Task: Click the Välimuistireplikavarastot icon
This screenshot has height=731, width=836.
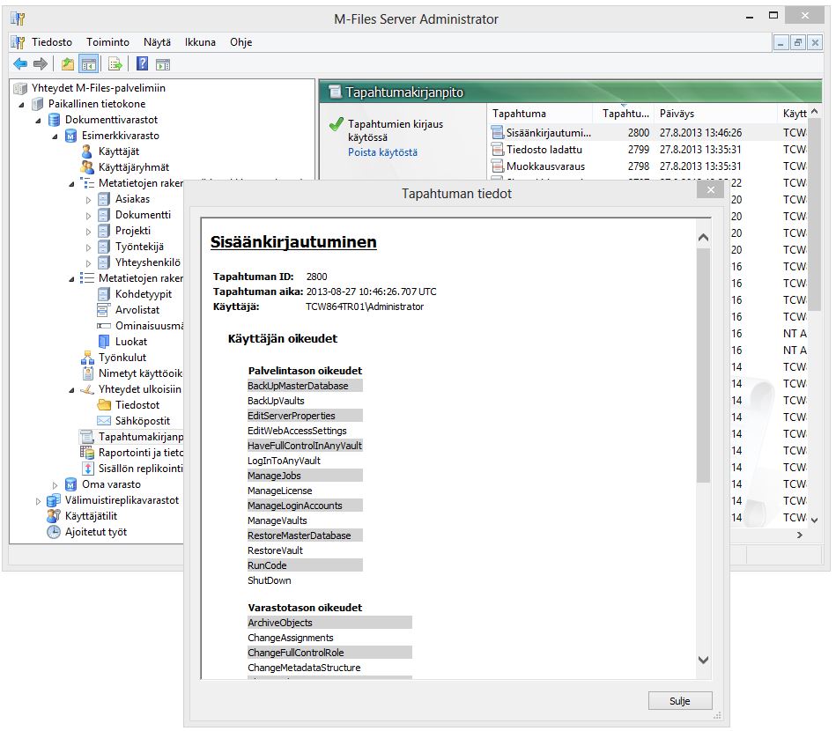Action: click(x=54, y=500)
